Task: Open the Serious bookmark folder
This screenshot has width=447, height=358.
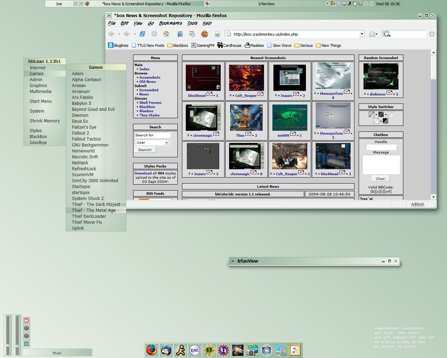Action: (x=303, y=45)
